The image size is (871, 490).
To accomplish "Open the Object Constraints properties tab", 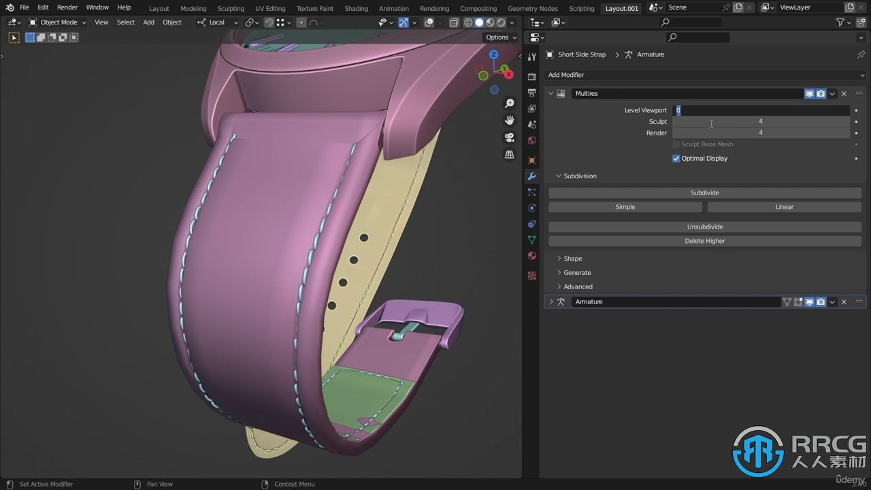I will click(532, 224).
